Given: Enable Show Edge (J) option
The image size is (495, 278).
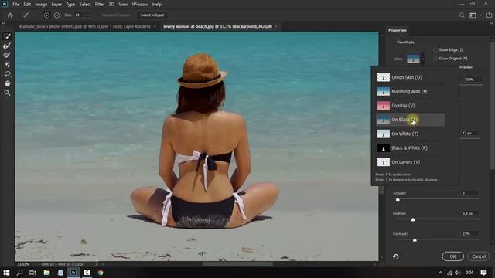Looking at the screenshot, I should (448, 49).
